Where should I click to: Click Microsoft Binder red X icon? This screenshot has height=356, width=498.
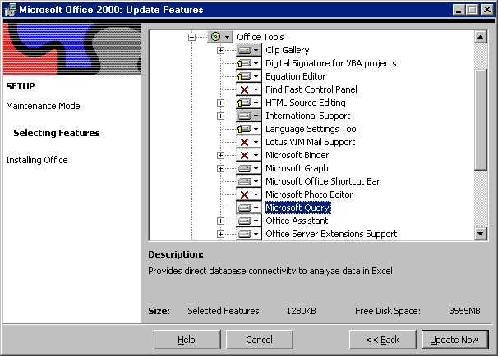[249, 155]
